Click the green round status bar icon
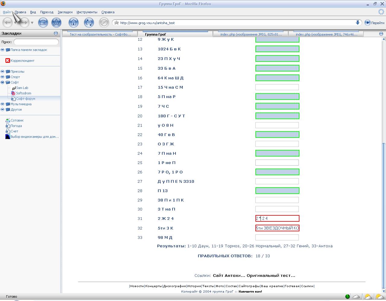The width and height of the screenshot is (386, 301). tap(347, 296)
